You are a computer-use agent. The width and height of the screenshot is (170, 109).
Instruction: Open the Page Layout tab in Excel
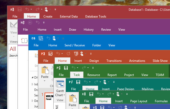pyautogui.click(x=139, y=101)
